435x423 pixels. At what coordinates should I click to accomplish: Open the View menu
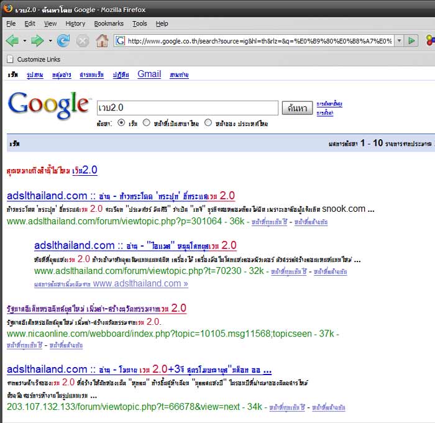50,24
